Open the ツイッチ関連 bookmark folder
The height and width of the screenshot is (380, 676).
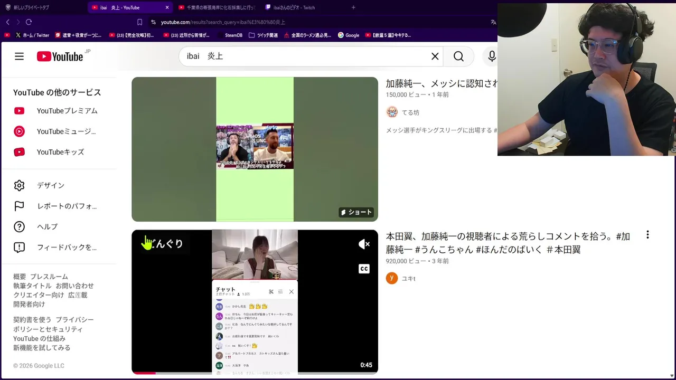coord(262,35)
